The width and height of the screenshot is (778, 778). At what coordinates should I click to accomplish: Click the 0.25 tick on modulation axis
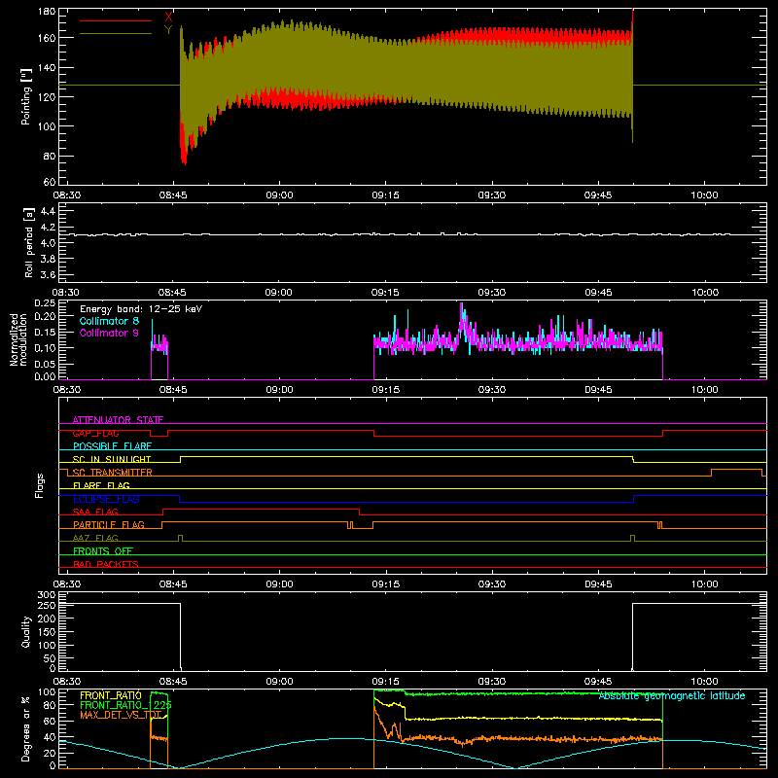(45, 303)
